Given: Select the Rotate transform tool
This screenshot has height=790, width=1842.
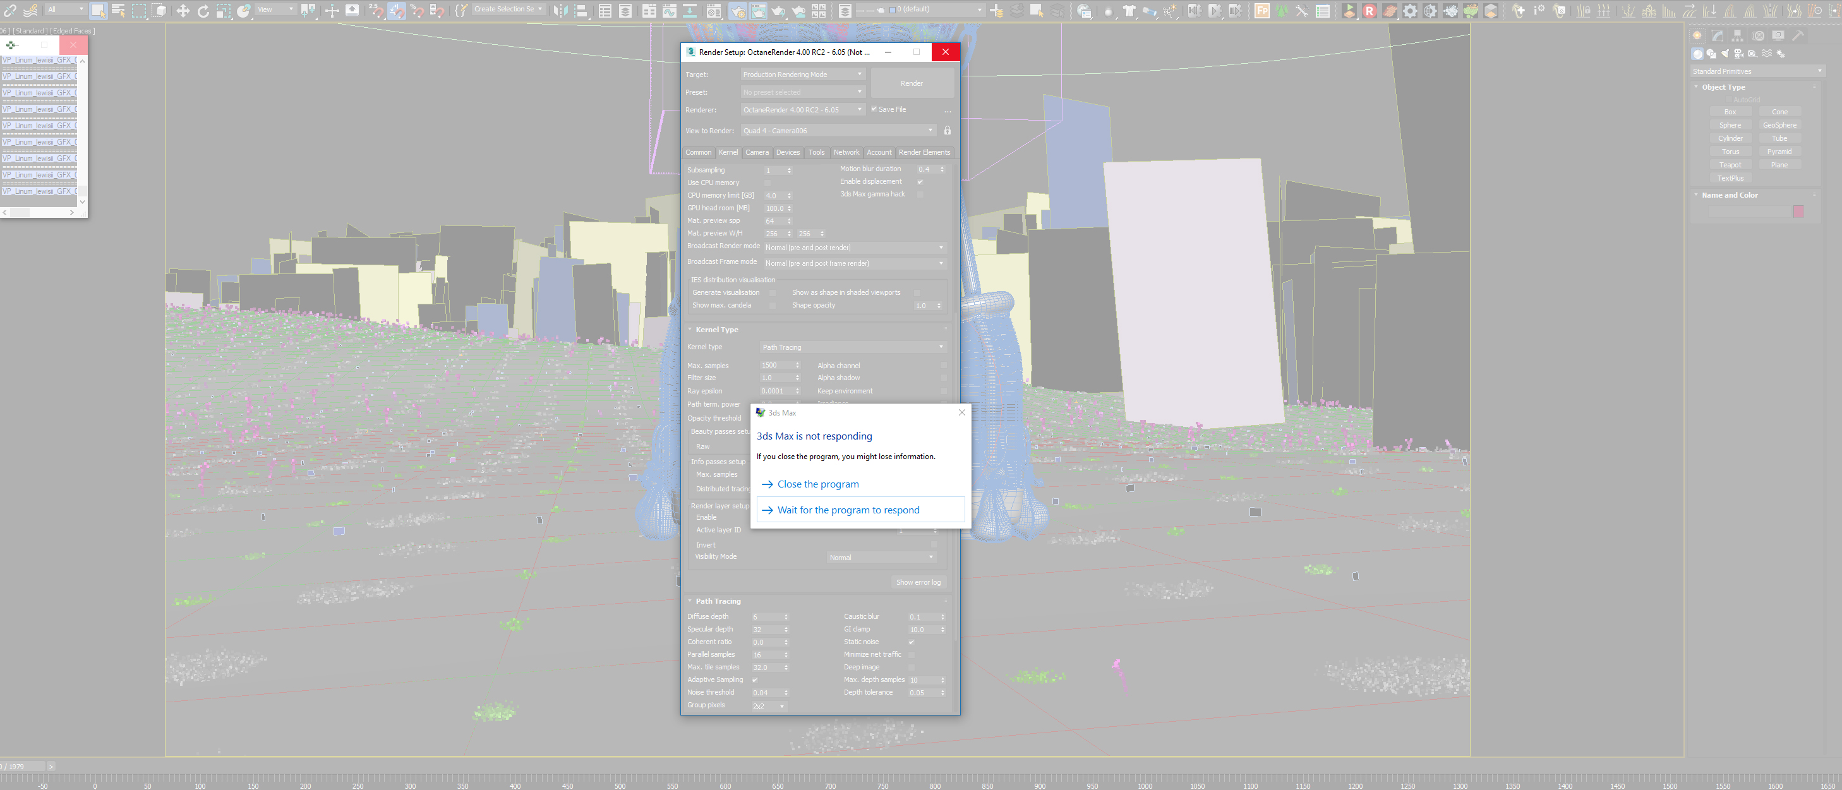Looking at the screenshot, I should coord(203,10).
